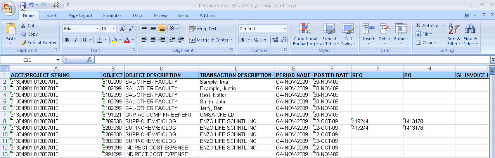The image size is (495, 158).
Task: Switch to the Page Layout tab
Action: [x=80, y=15]
